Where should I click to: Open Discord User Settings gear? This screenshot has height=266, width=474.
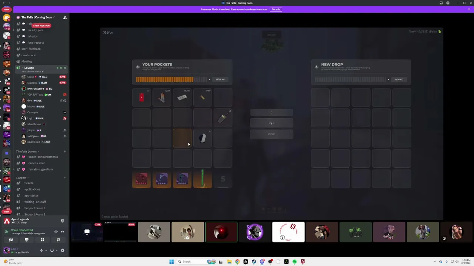coord(62,250)
